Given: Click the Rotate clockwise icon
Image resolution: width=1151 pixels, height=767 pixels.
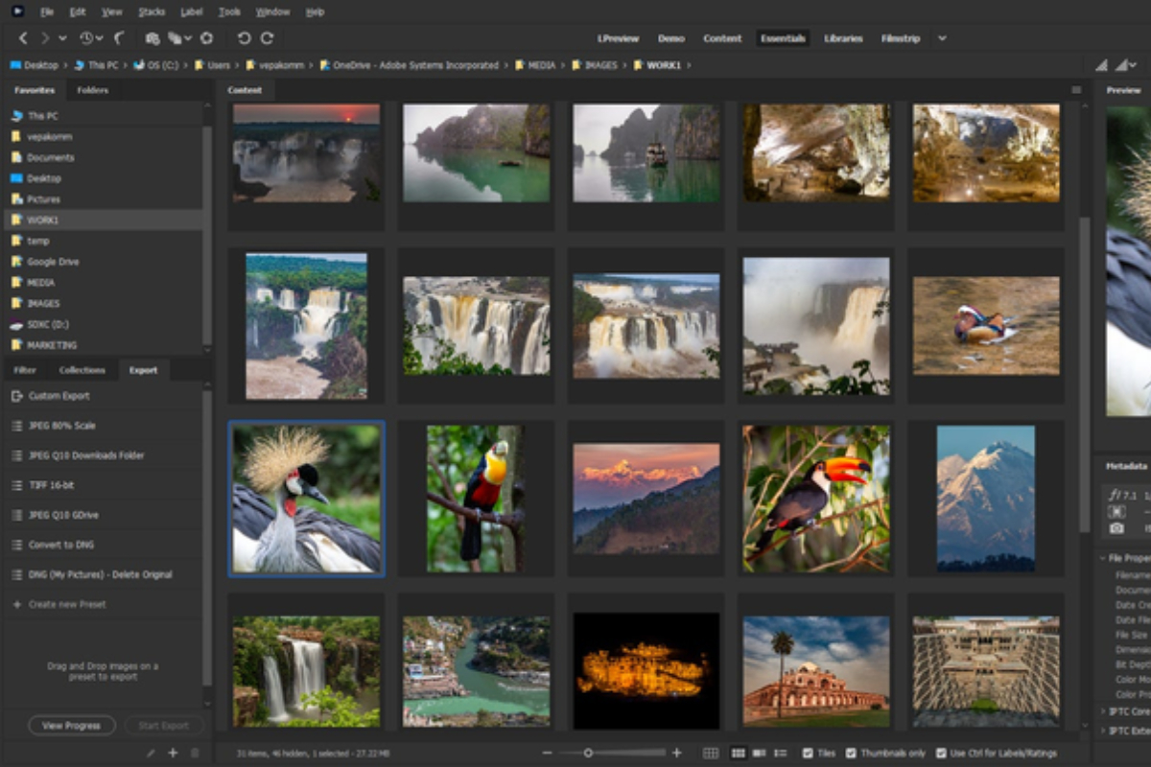Looking at the screenshot, I should (x=267, y=38).
